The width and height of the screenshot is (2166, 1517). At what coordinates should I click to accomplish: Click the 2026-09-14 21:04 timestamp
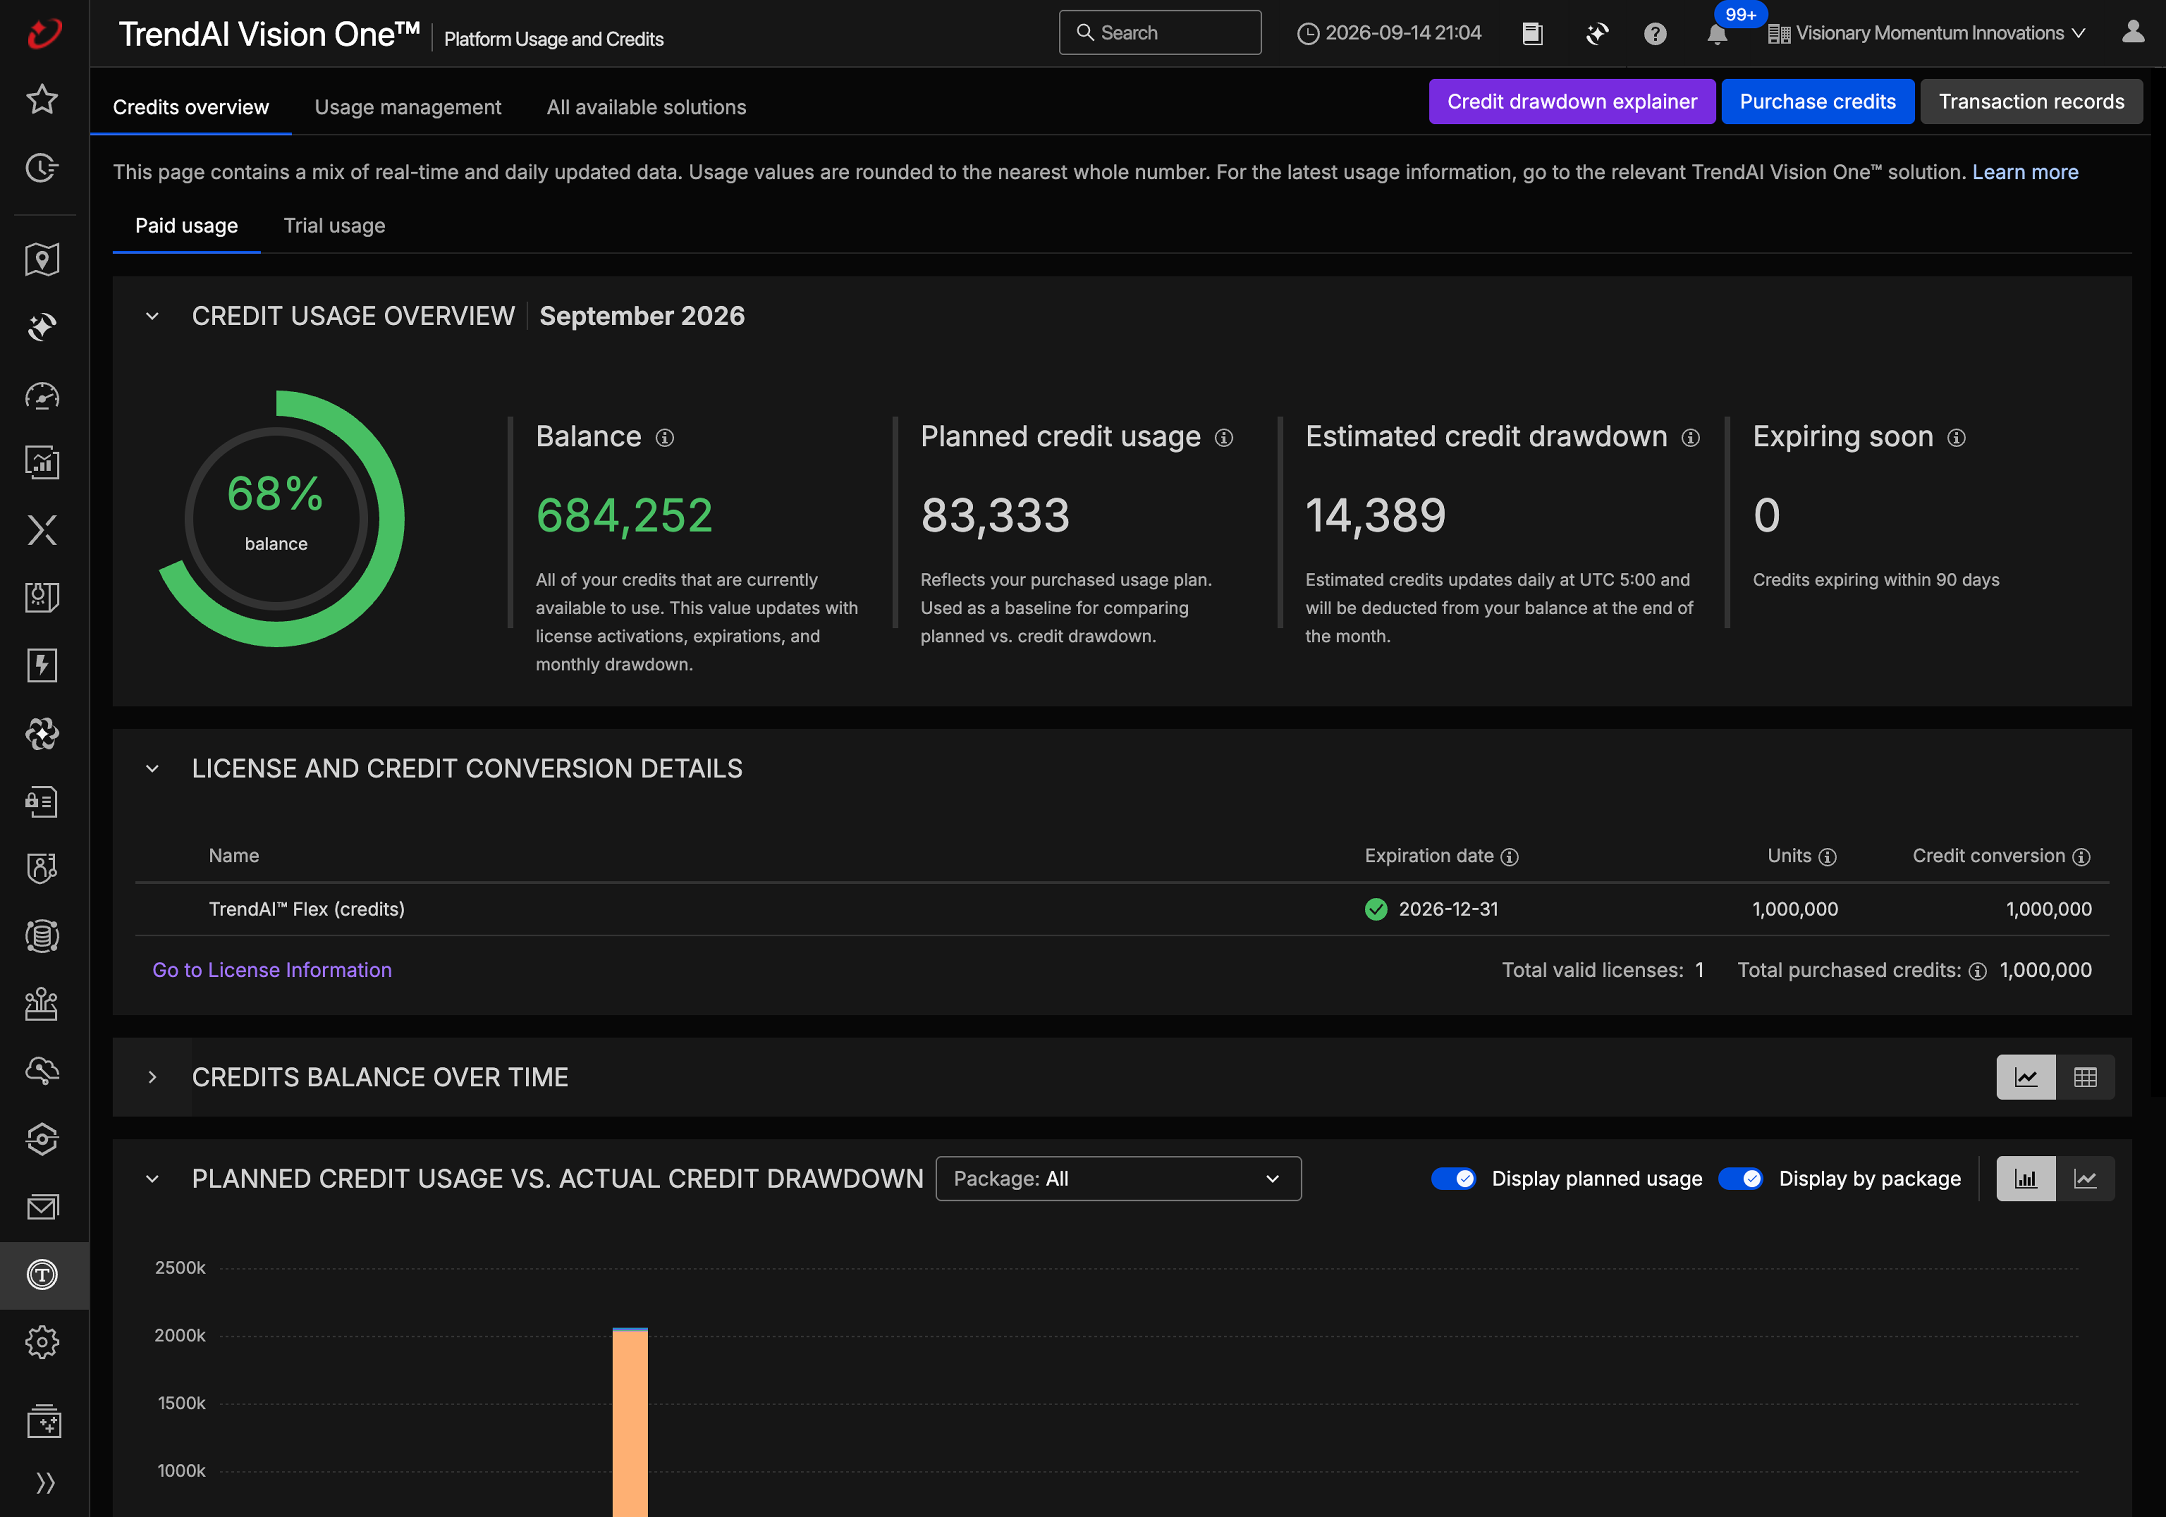(x=1390, y=33)
